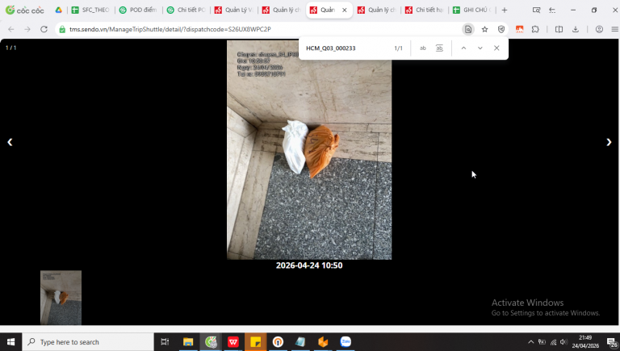Open the network tray icon
The height and width of the screenshot is (351, 620).
click(x=553, y=342)
